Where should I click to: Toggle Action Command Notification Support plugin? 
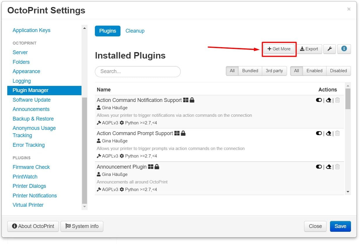click(x=319, y=100)
